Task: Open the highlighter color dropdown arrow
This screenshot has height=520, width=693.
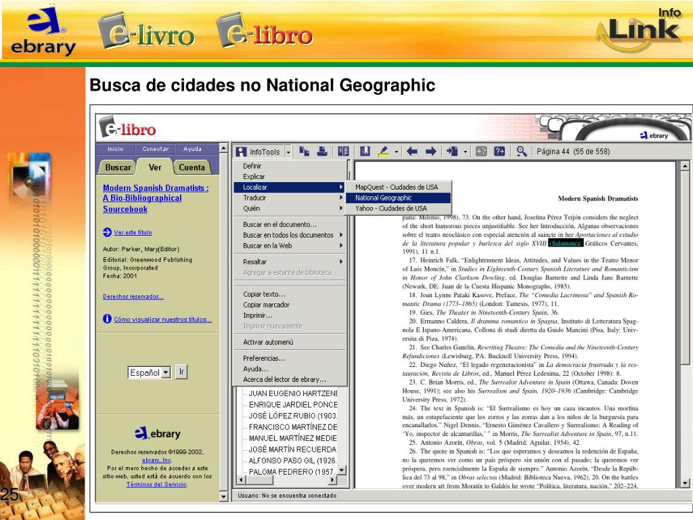Action: click(396, 152)
